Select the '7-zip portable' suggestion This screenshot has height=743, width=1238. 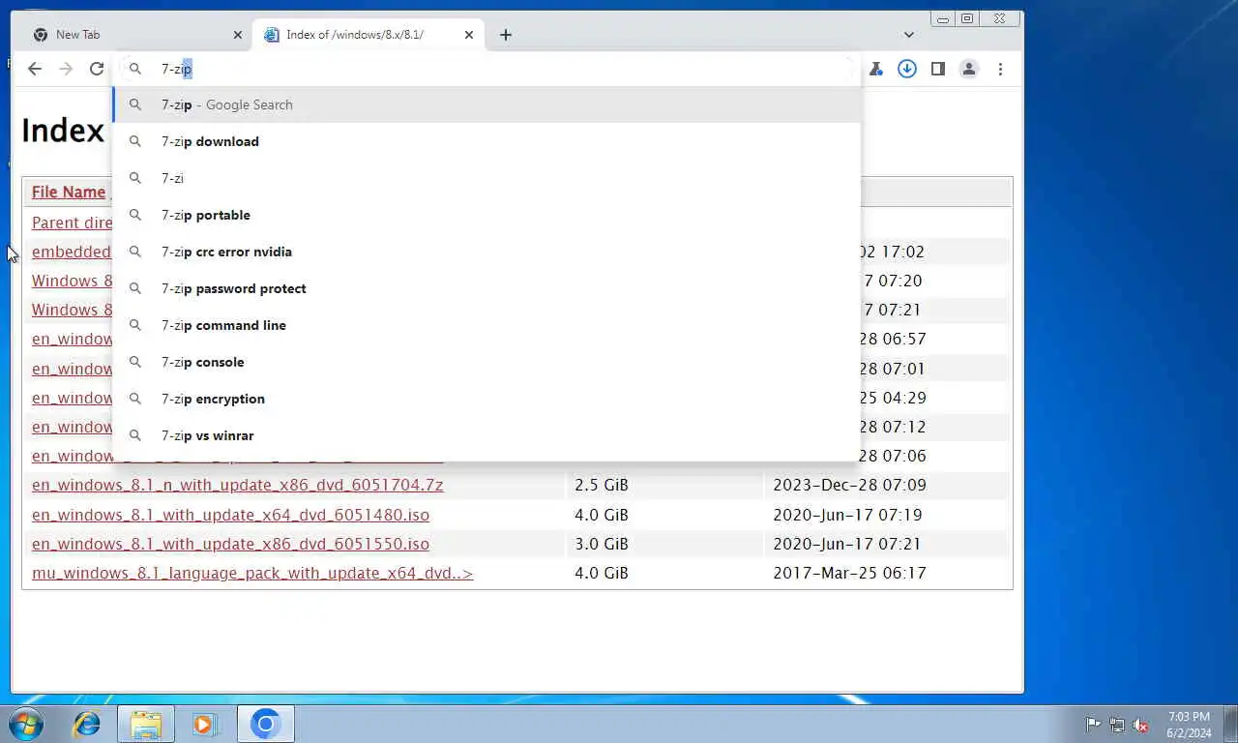point(486,215)
